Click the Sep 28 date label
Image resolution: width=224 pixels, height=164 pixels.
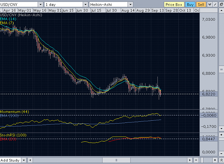click(x=172, y=10)
